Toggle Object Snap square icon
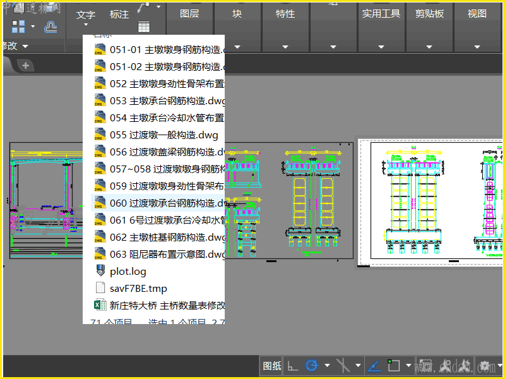The image size is (505, 379). (393, 366)
